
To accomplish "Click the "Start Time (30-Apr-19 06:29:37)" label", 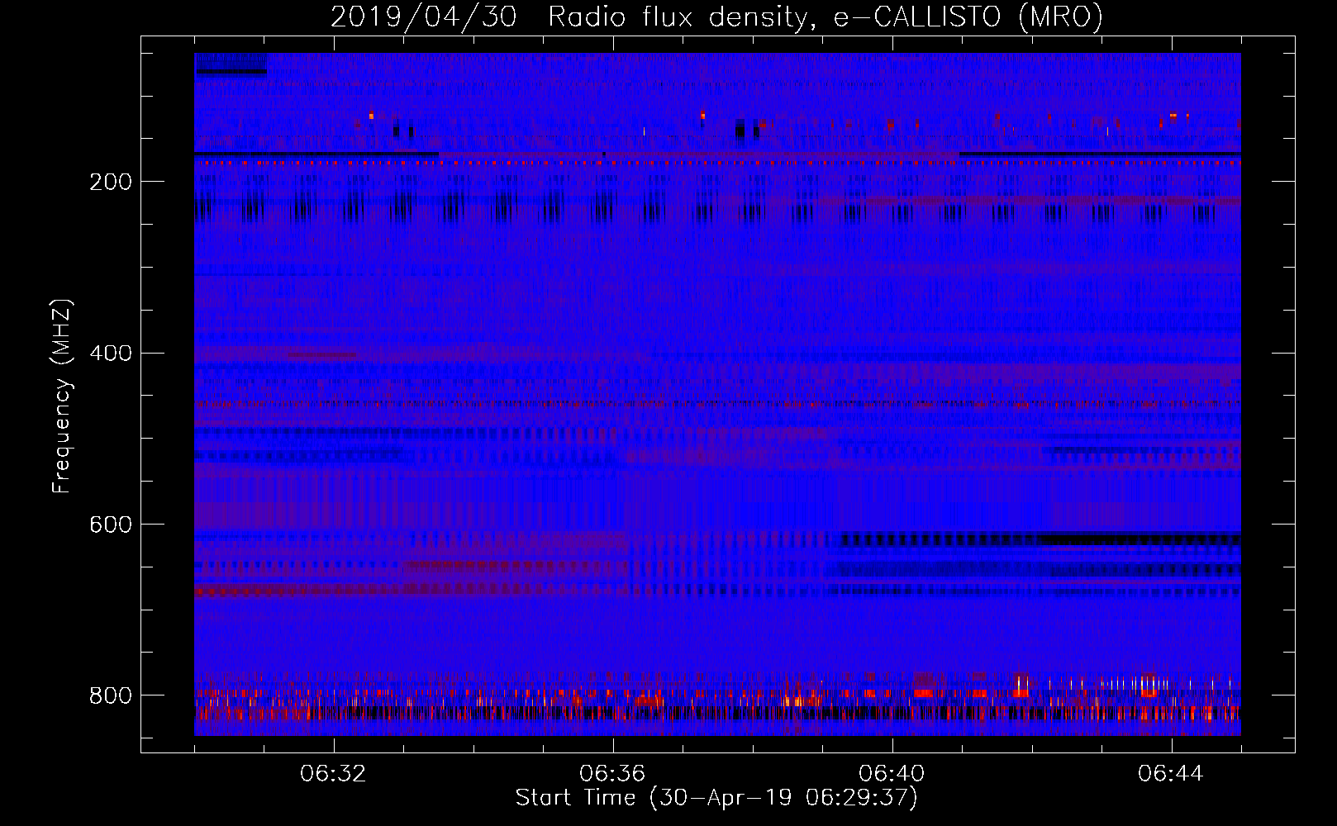I will (x=716, y=798).
